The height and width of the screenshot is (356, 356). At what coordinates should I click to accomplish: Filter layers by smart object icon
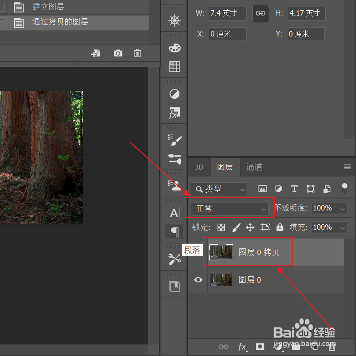click(x=327, y=189)
